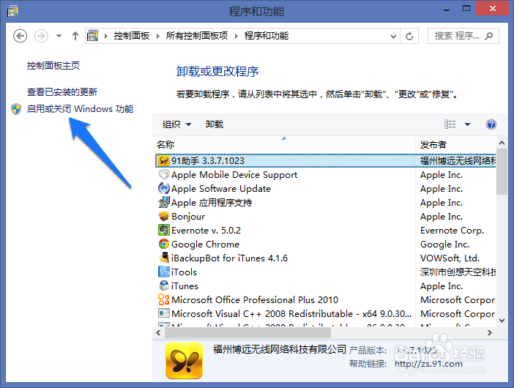Viewport: 514px width, 388px height.
Task: Open the view options dropdown arrow
Action: click(467, 124)
